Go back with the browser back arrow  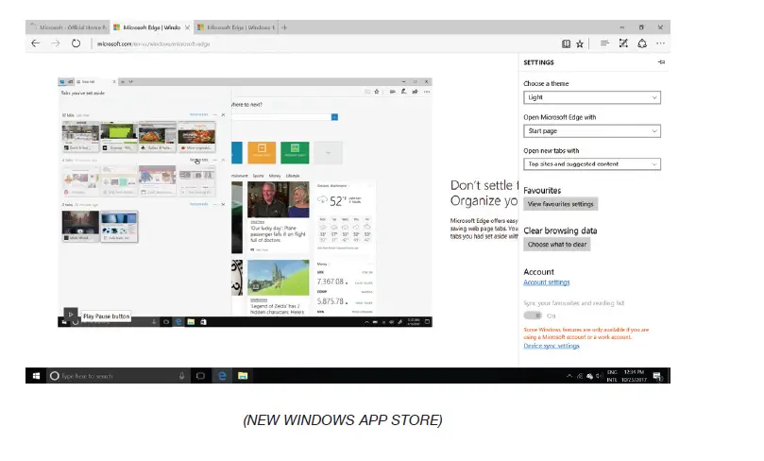36,43
